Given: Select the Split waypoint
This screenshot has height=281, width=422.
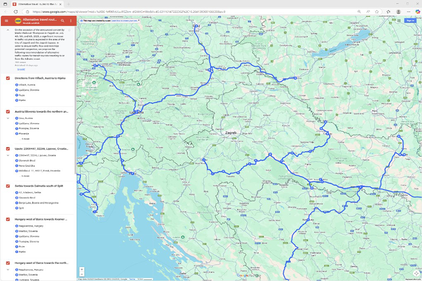Looking at the screenshot, I should tap(21, 208).
